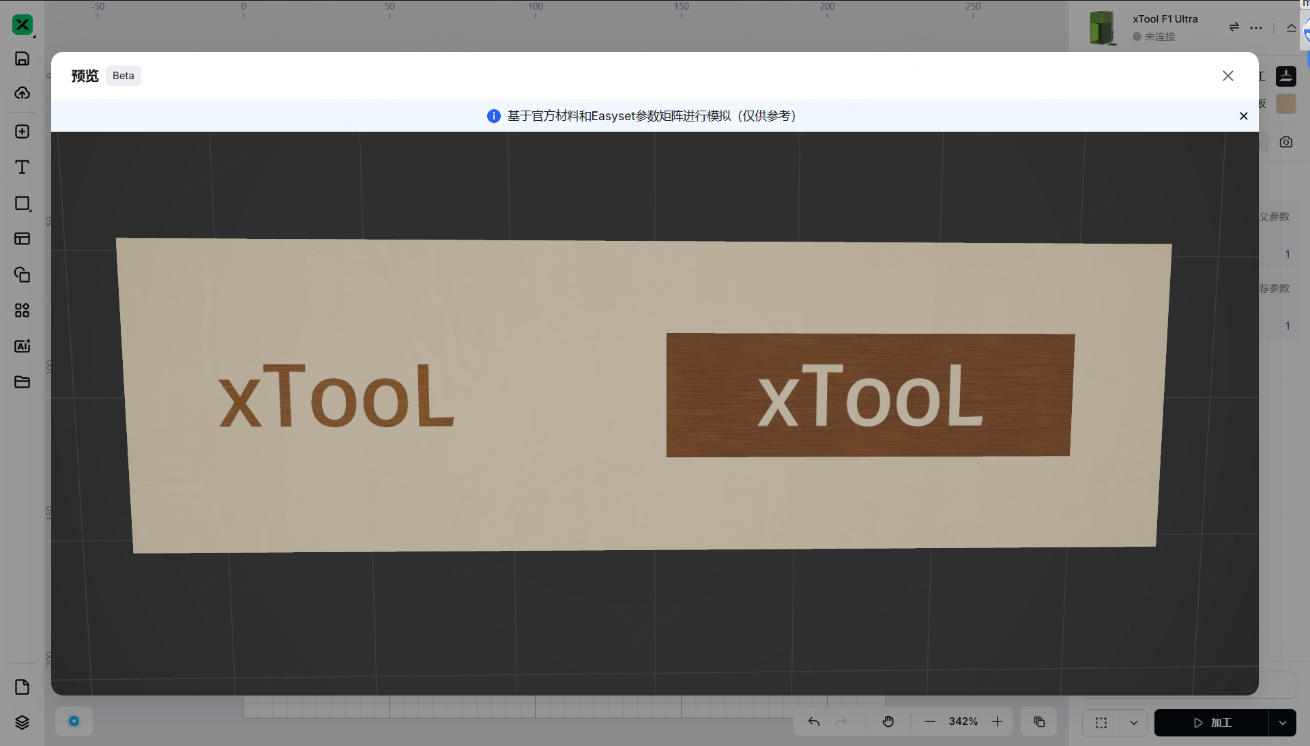Image resolution: width=1310 pixels, height=746 pixels.
Task: Click the camera capture icon
Action: pyautogui.click(x=1286, y=142)
